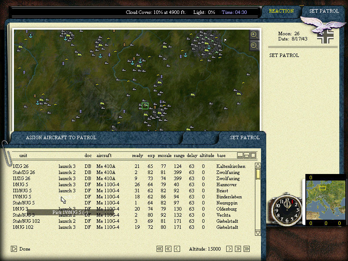Click base Kaltenkirchen in the list
This screenshot has width=348, height=261.
tap(231, 166)
